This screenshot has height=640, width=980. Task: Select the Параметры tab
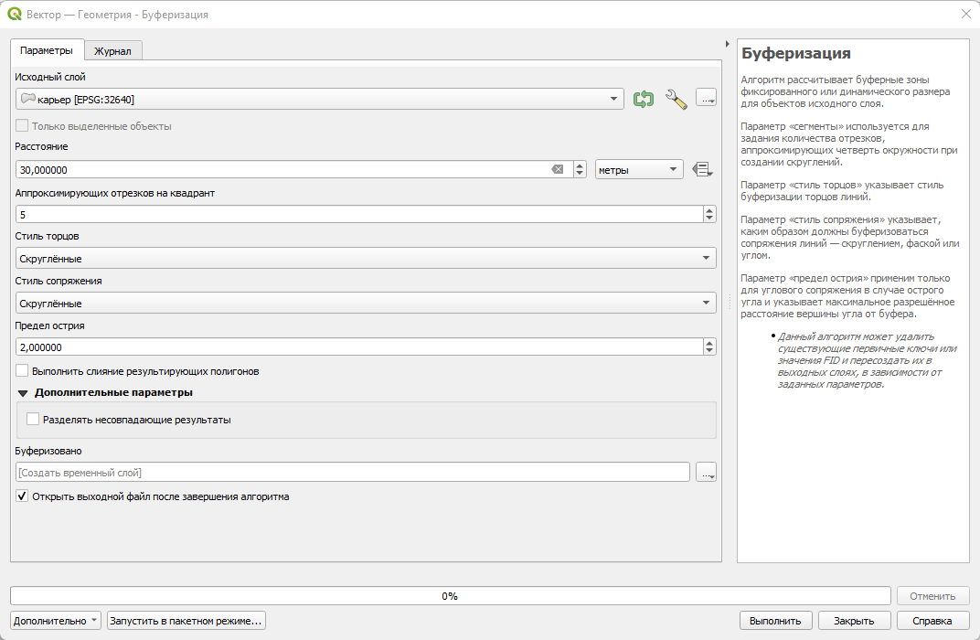47,50
